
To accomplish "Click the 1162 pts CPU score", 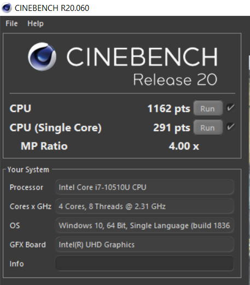I will [168, 109].
